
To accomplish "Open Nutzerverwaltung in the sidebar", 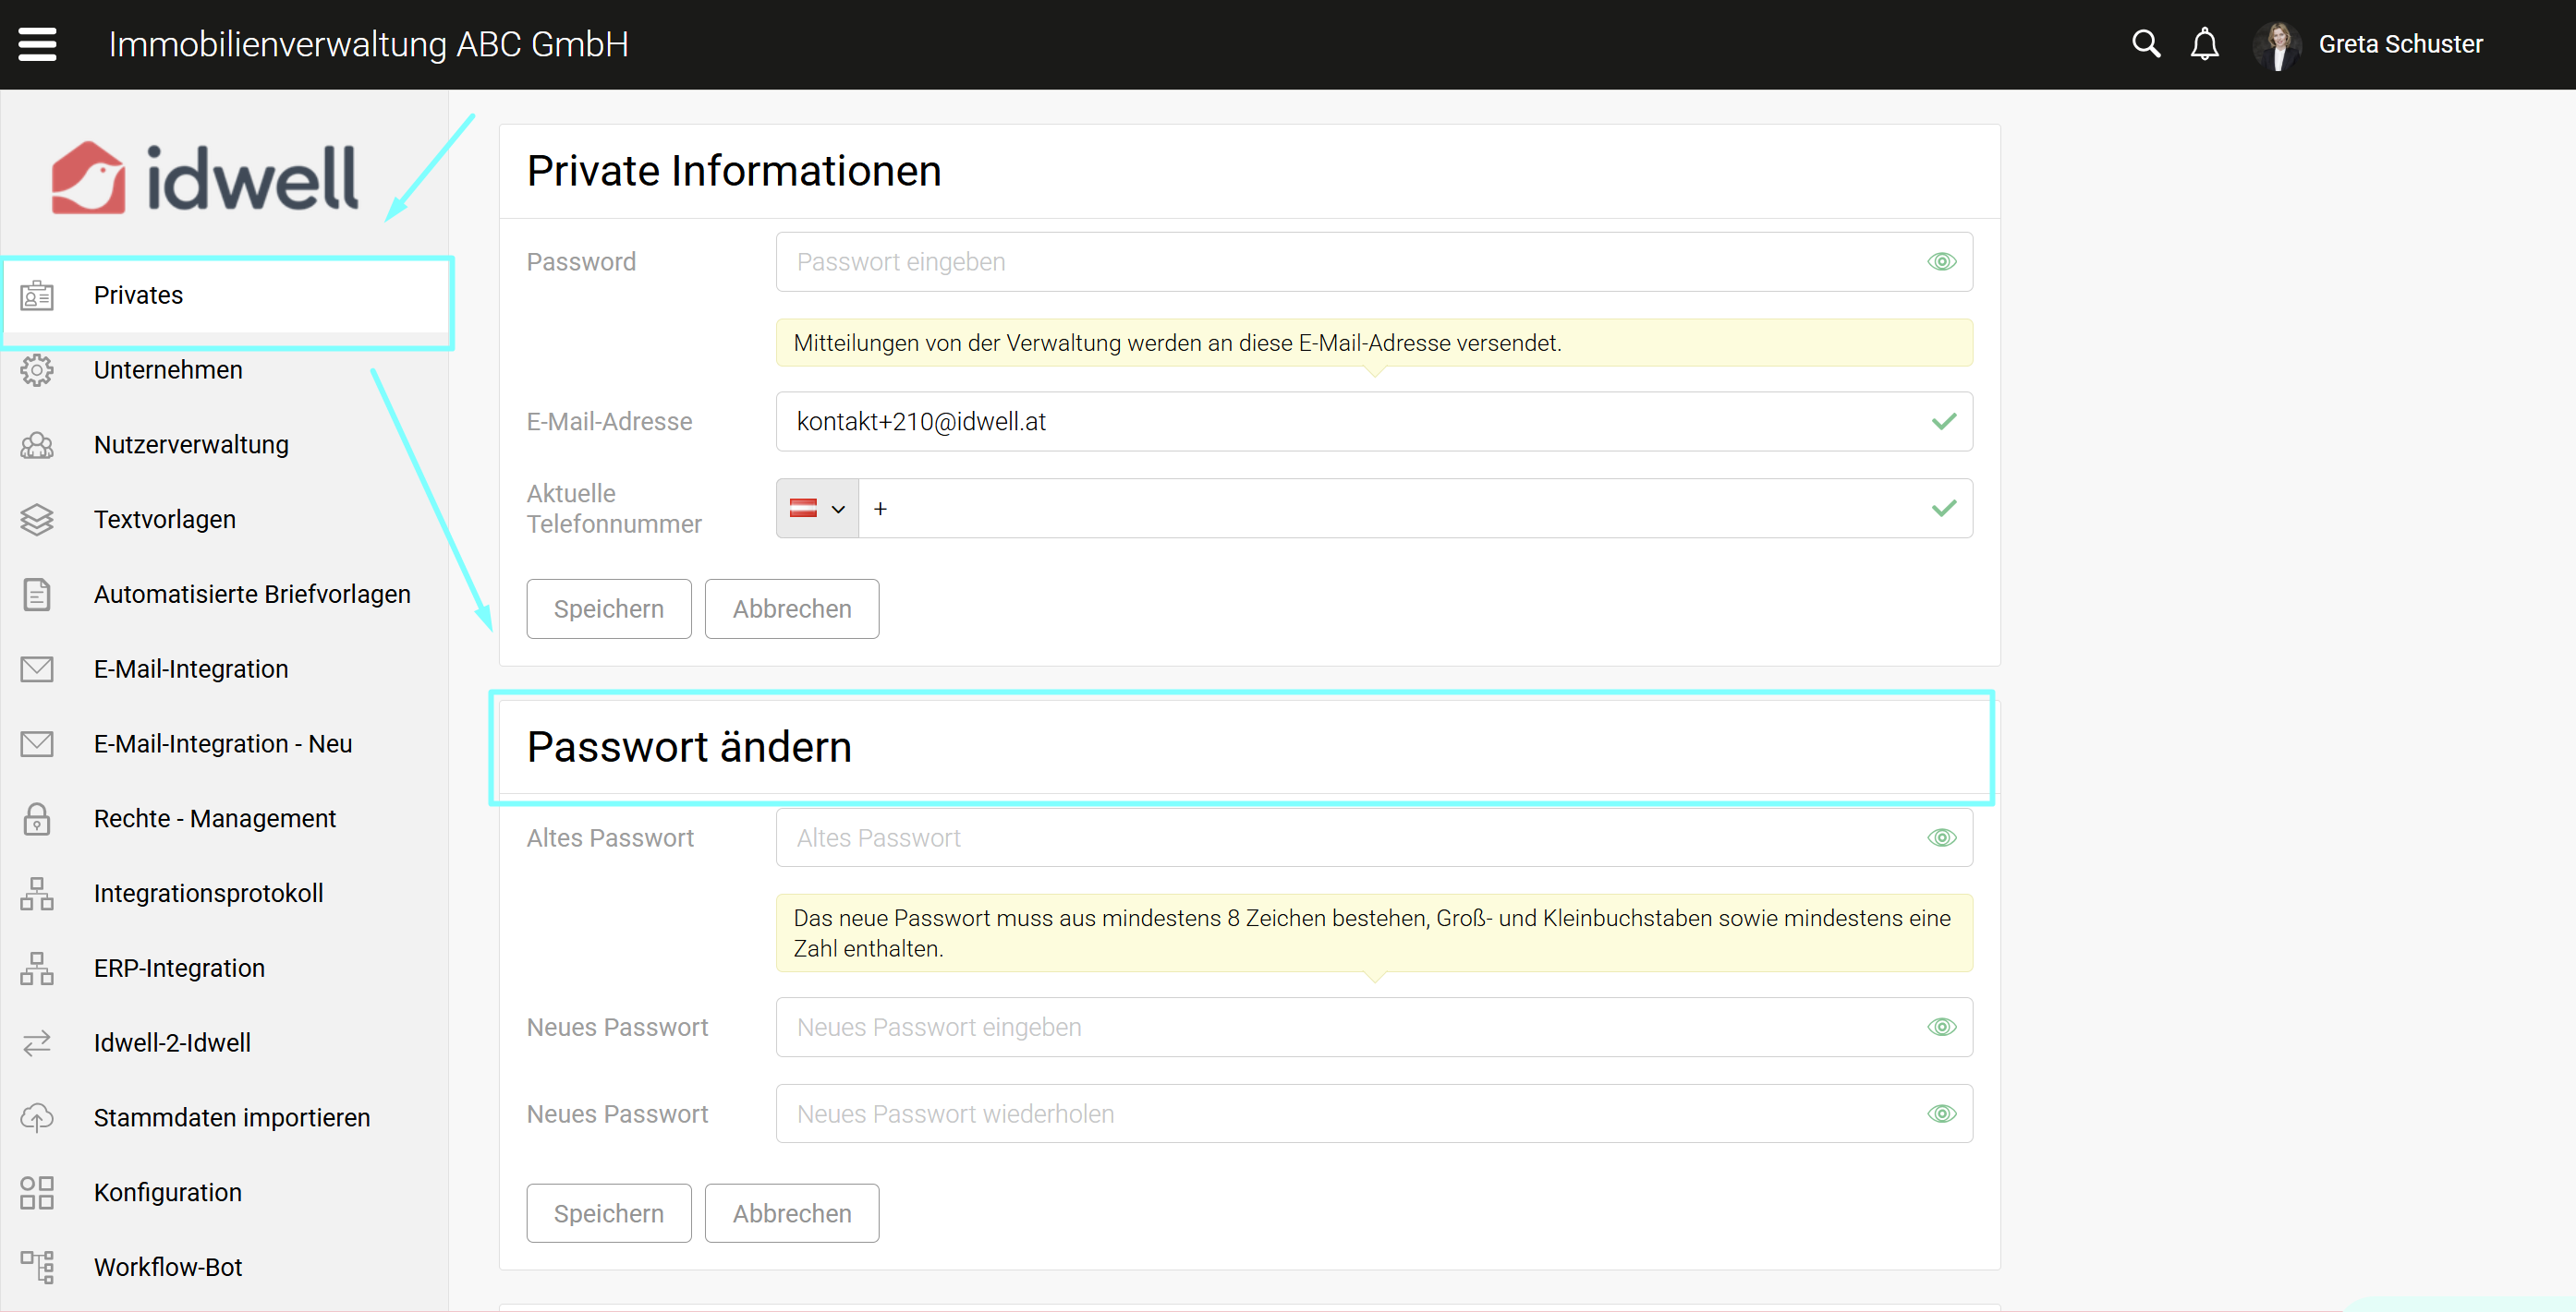I will coord(191,445).
